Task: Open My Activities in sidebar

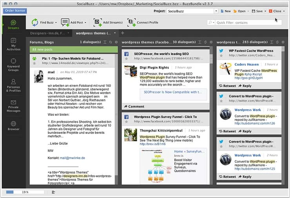Action: (13, 44)
